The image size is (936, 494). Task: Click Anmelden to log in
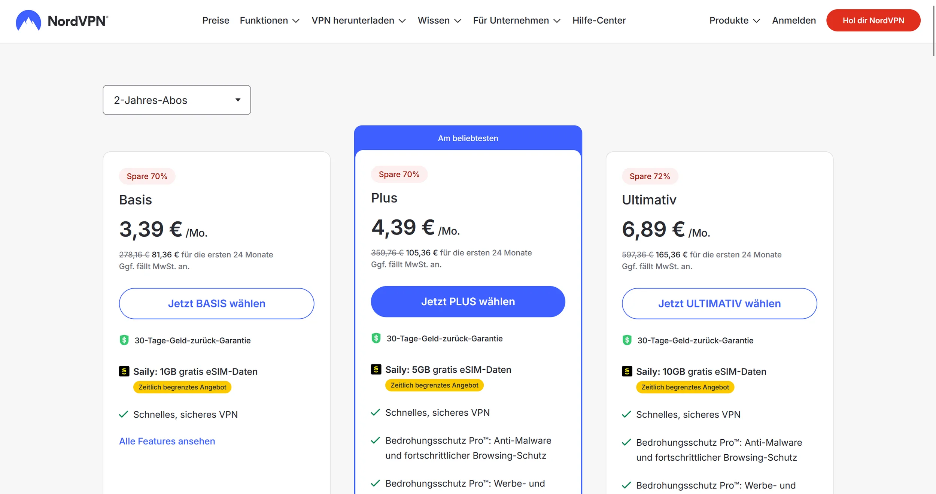pyautogui.click(x=794, y=21)
